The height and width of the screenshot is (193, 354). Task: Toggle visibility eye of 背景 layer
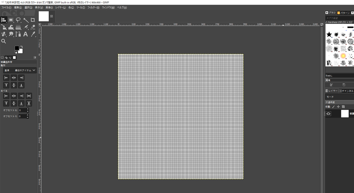[x=328, y=113]
